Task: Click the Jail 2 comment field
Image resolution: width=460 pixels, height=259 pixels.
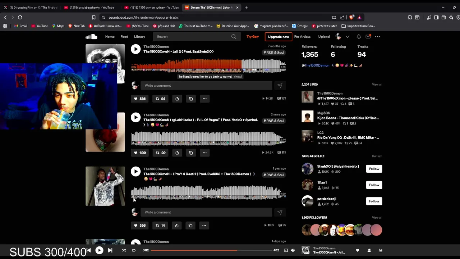Action: tap(207, 86)
